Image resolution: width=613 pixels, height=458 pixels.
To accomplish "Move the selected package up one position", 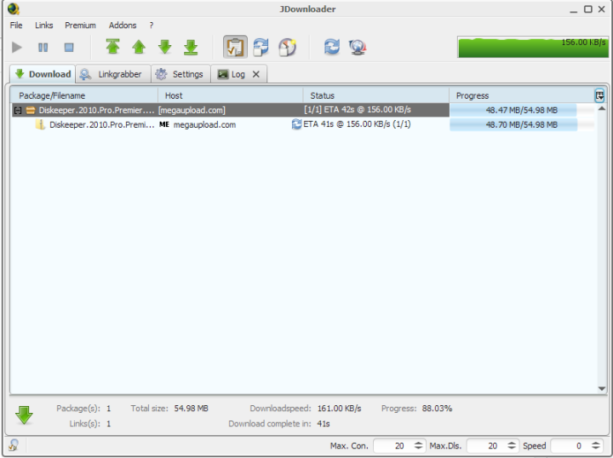I will (x=139, y=47).
